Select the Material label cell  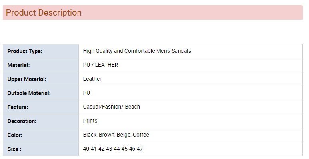click(x=41, y=65)
